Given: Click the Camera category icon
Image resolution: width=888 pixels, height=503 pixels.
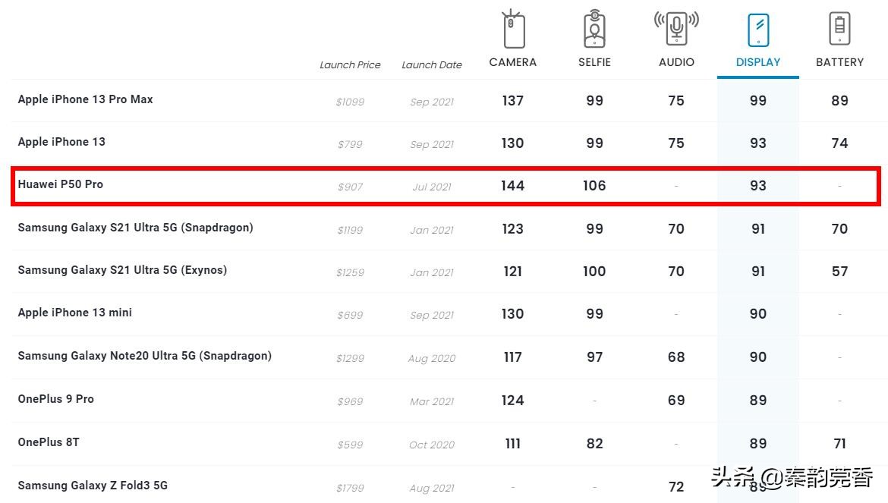Looking at the screenshot, I should [513, 30].
